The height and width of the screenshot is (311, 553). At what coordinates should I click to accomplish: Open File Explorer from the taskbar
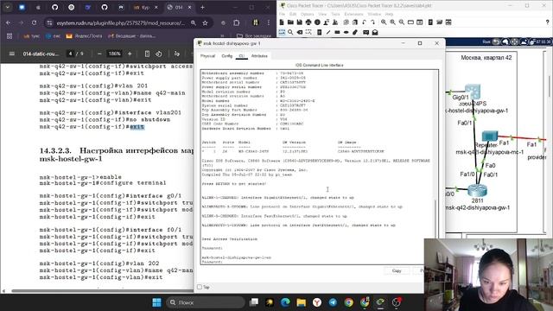[302, 302]
